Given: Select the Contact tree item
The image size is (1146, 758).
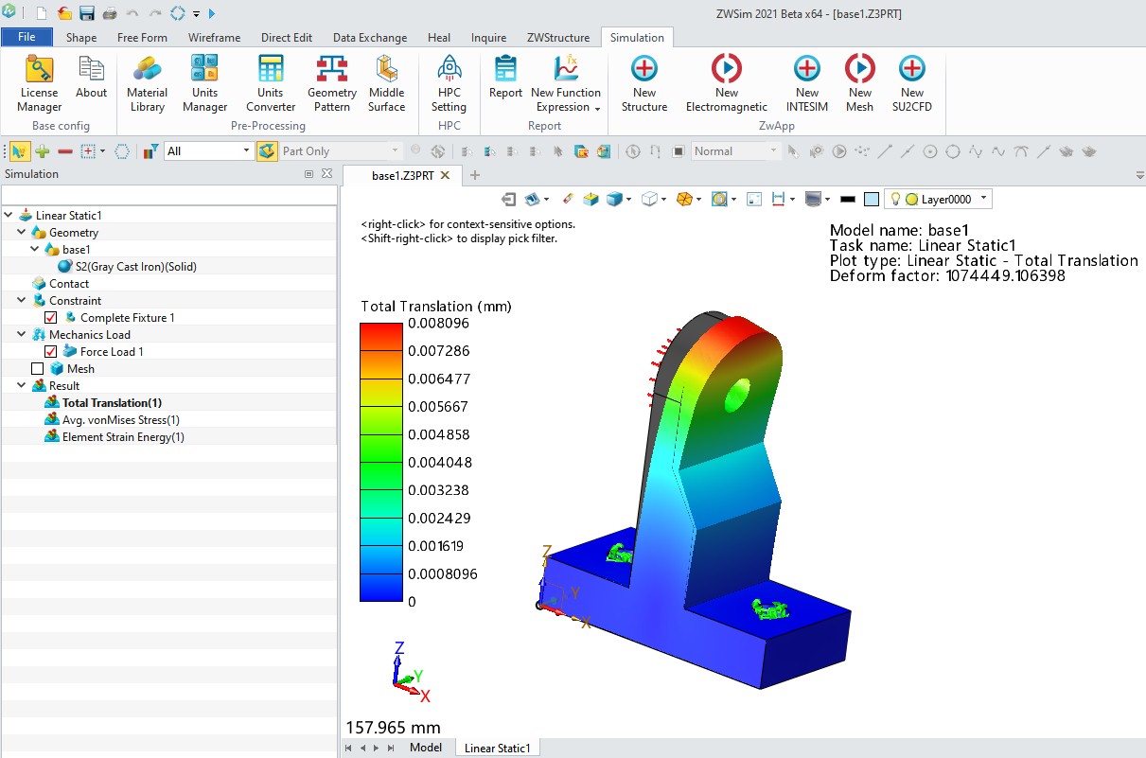Looking at the screenshot, I should point(69,284).
